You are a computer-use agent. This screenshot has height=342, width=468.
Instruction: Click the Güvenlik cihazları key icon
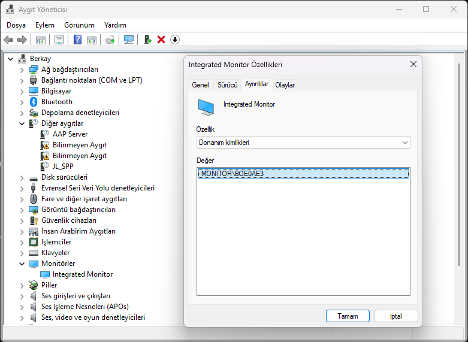(x=34, y=220)
